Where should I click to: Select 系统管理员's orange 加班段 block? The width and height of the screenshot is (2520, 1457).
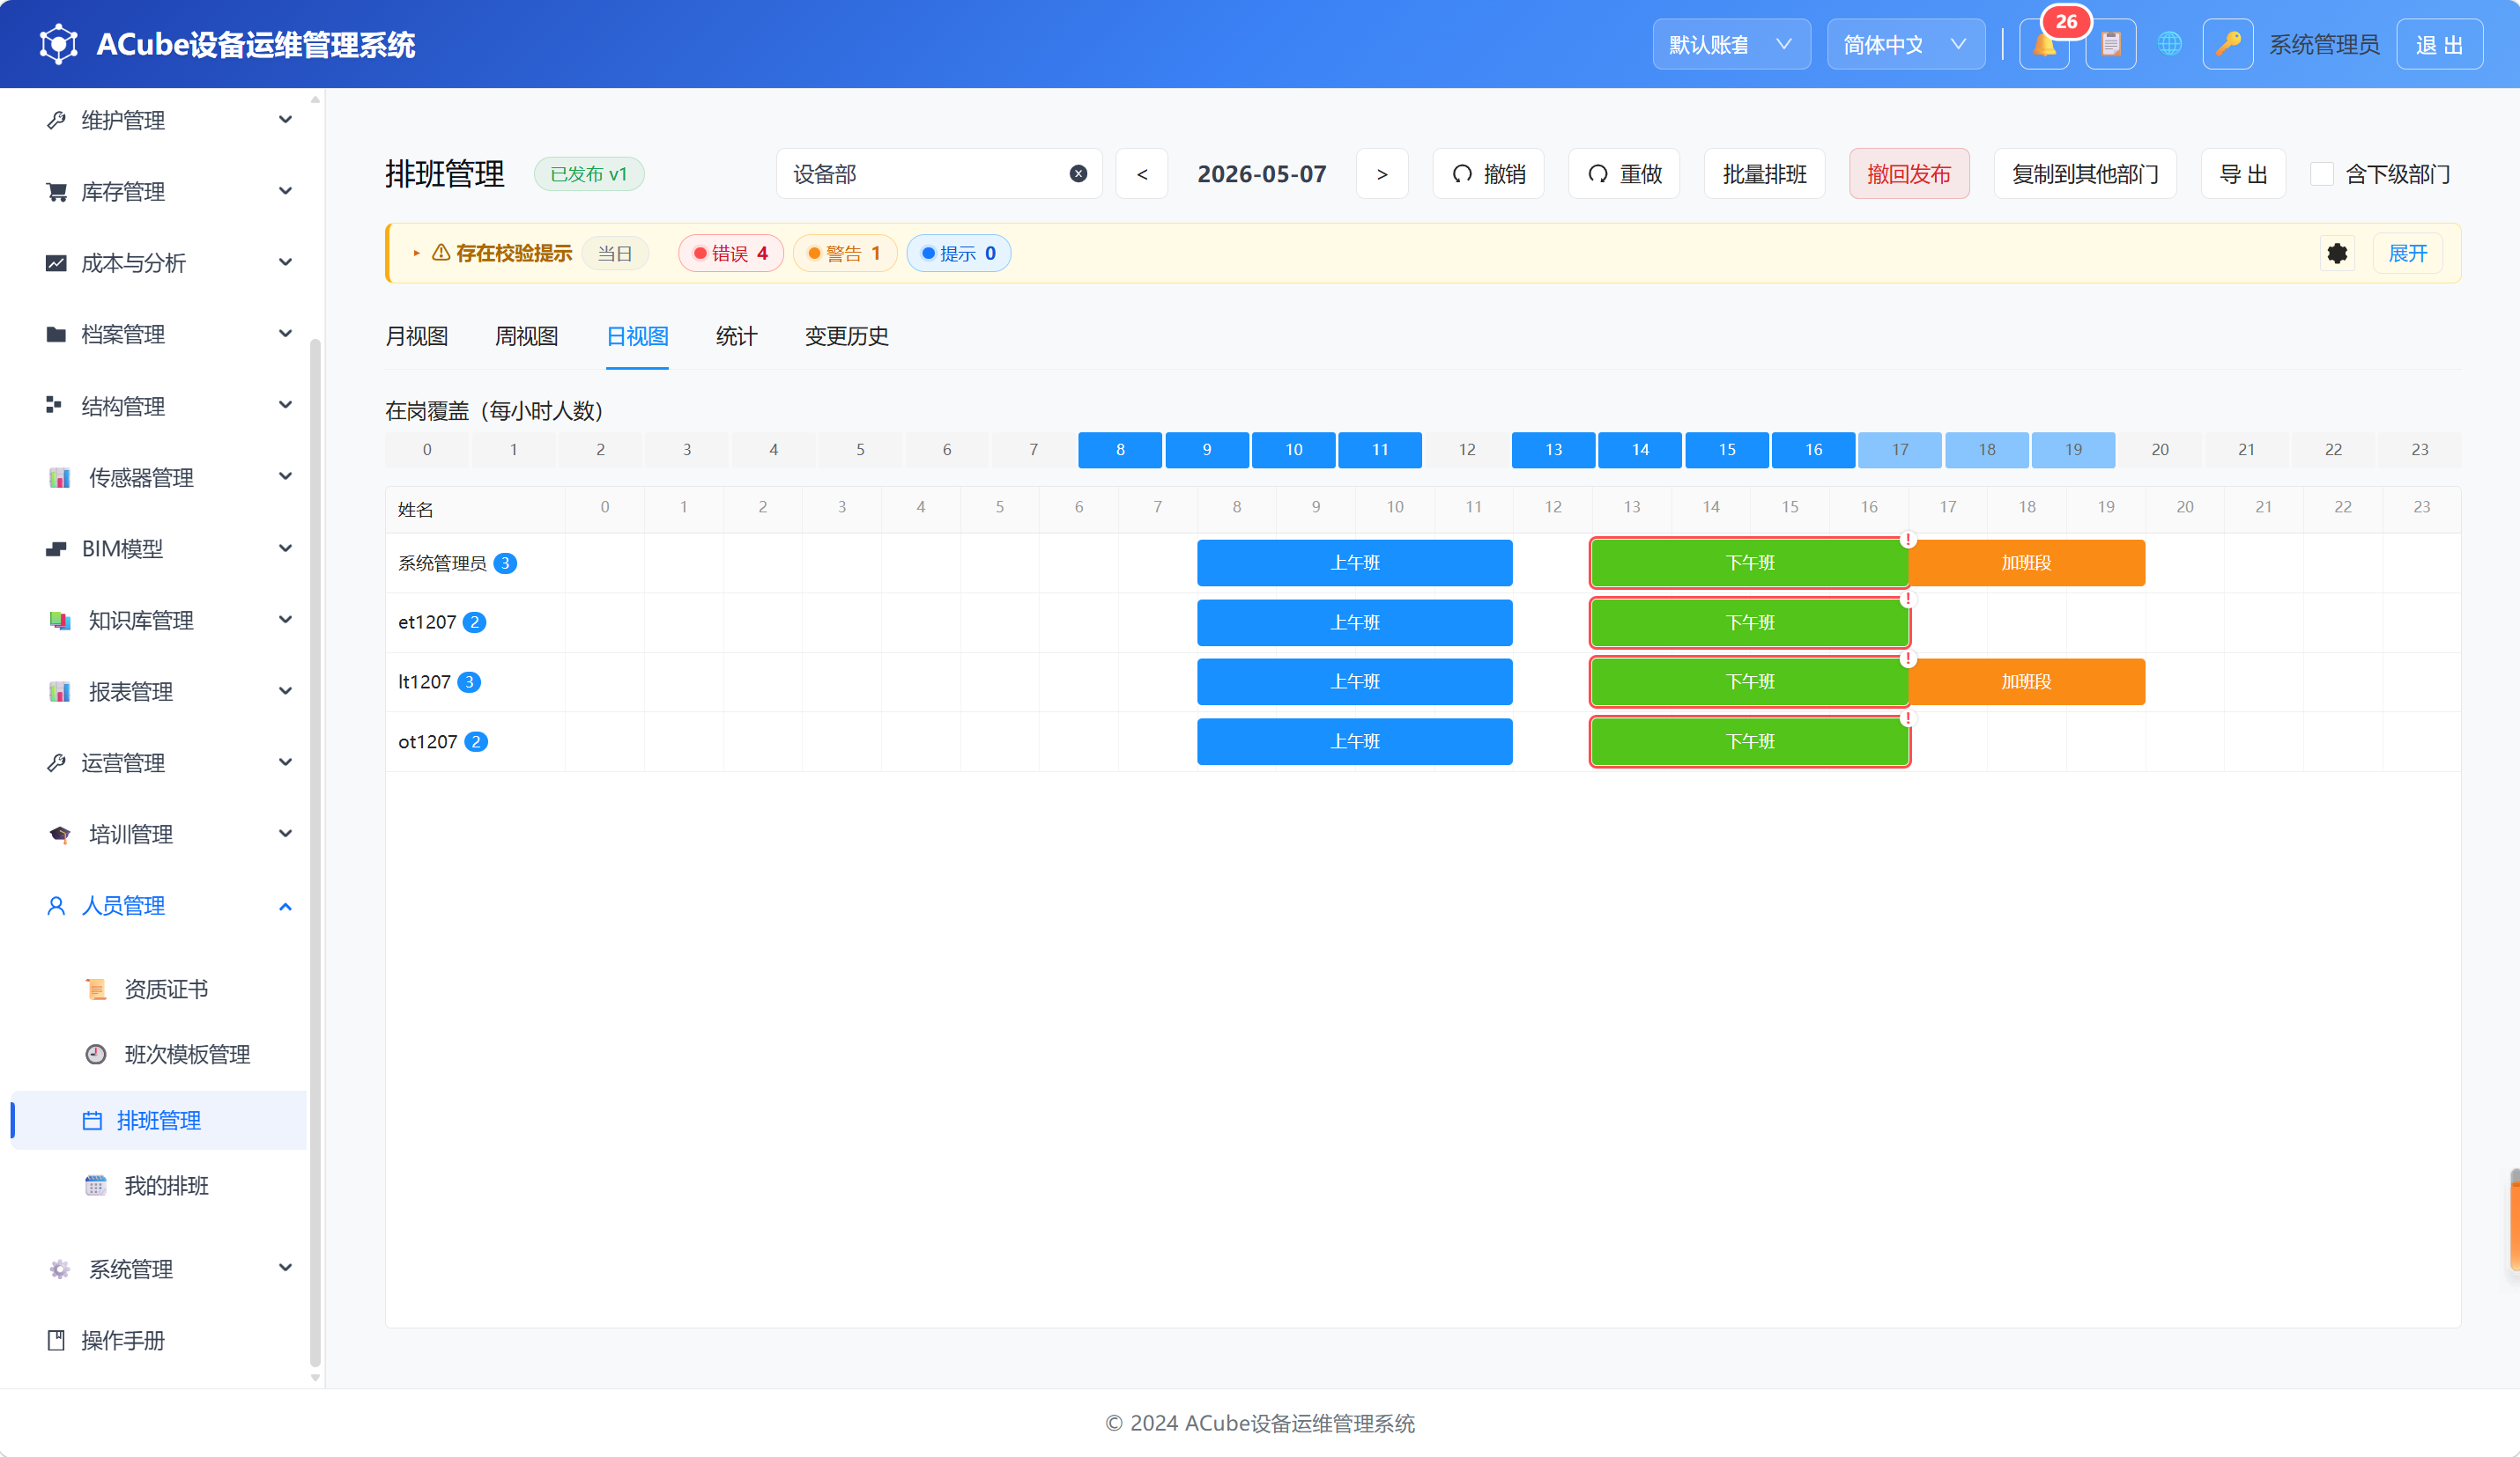click(x=2027, y=563)
